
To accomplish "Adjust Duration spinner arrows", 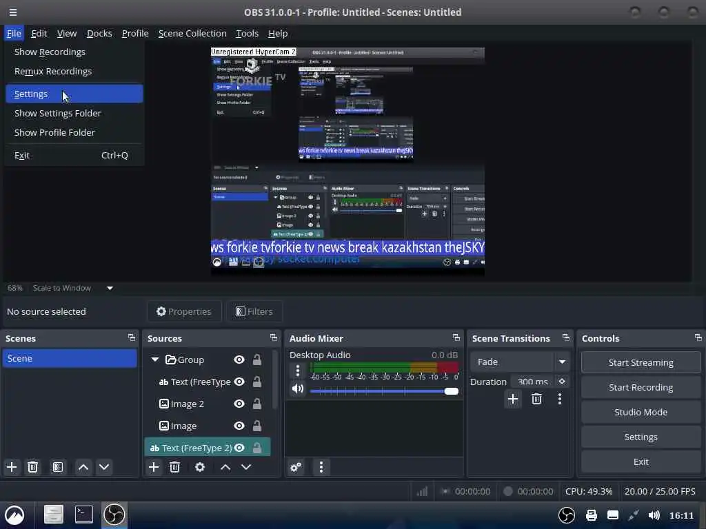I will (562, 382).
